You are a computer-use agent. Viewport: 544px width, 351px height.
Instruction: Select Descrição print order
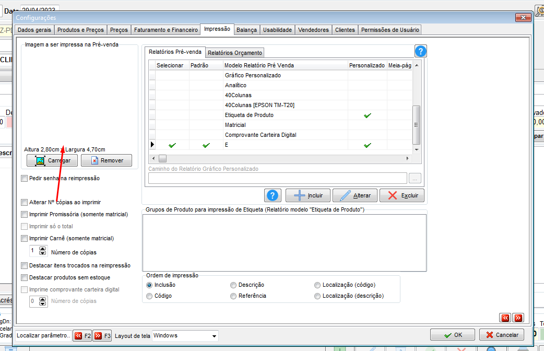tap(233, 285)
